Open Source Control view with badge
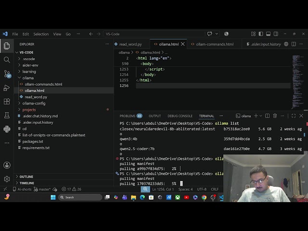This screenshot has height=231, width=308. (7, 74)
